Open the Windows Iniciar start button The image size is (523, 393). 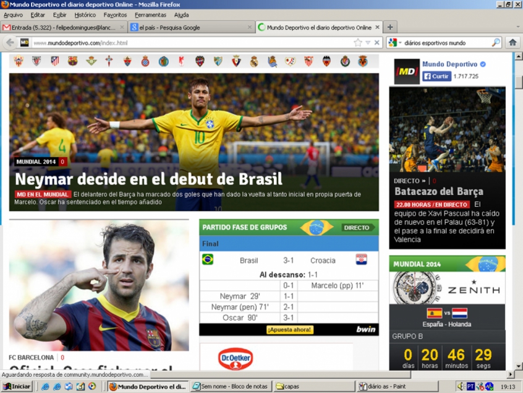coord(17,386)
